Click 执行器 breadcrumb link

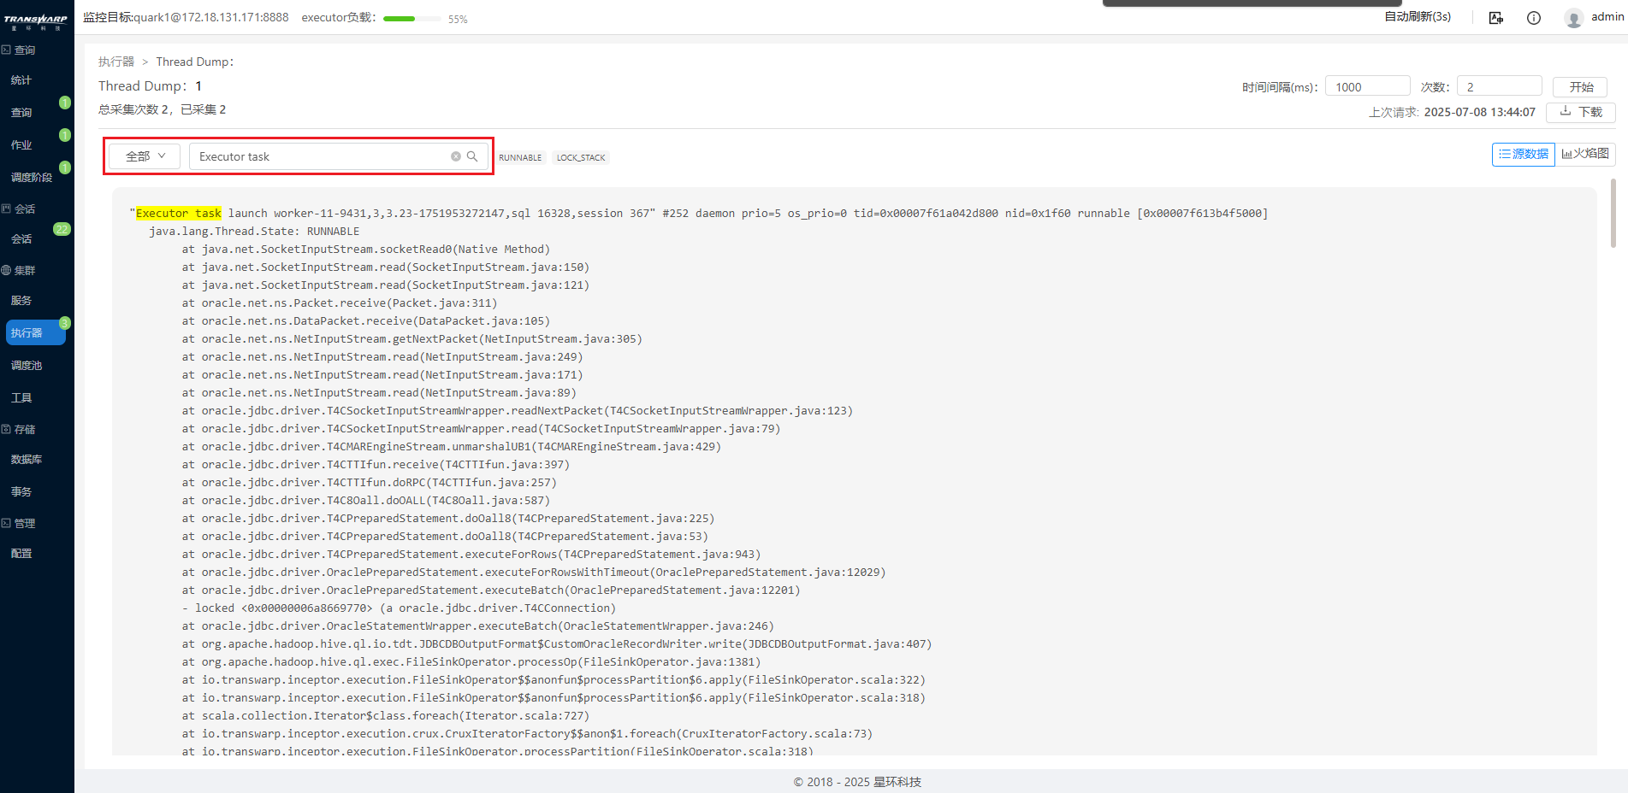pyautogui.click(x=116, y=62)
